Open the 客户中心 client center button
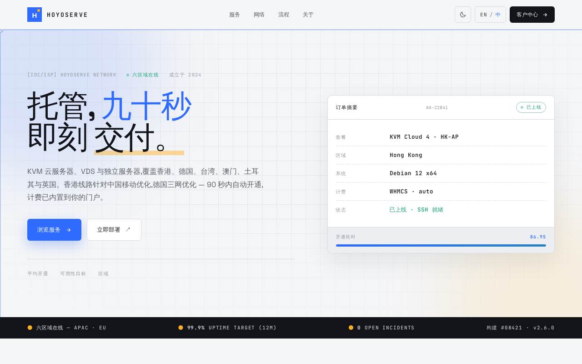Viewport: 582px width, 364px height. coord(532,15)
